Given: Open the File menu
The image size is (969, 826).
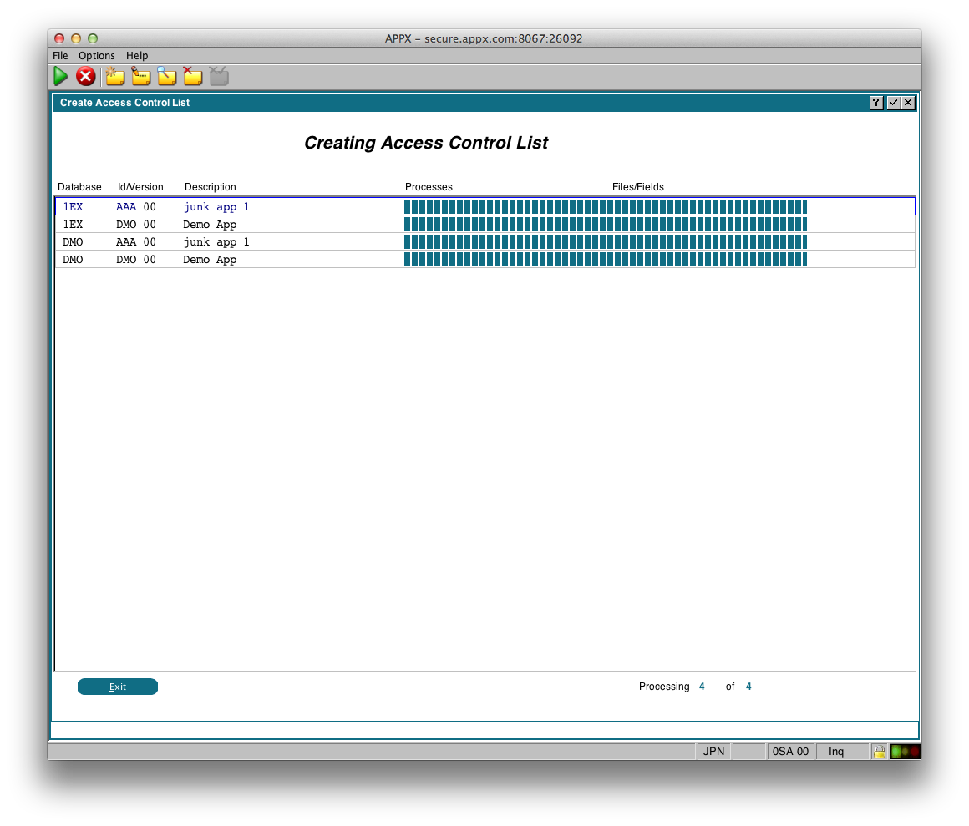Looking at the screenshot, I should click(60, 56).
